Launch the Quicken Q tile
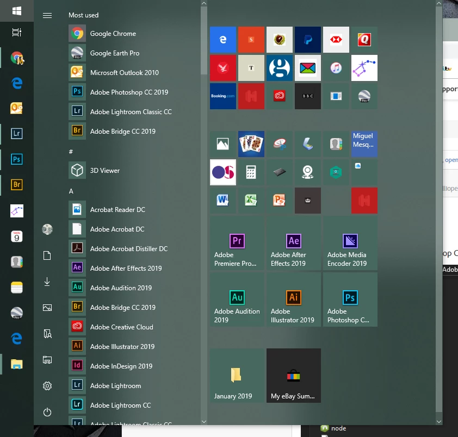The height and width of the screenshot is (437, 458). (x=364, y=40)
